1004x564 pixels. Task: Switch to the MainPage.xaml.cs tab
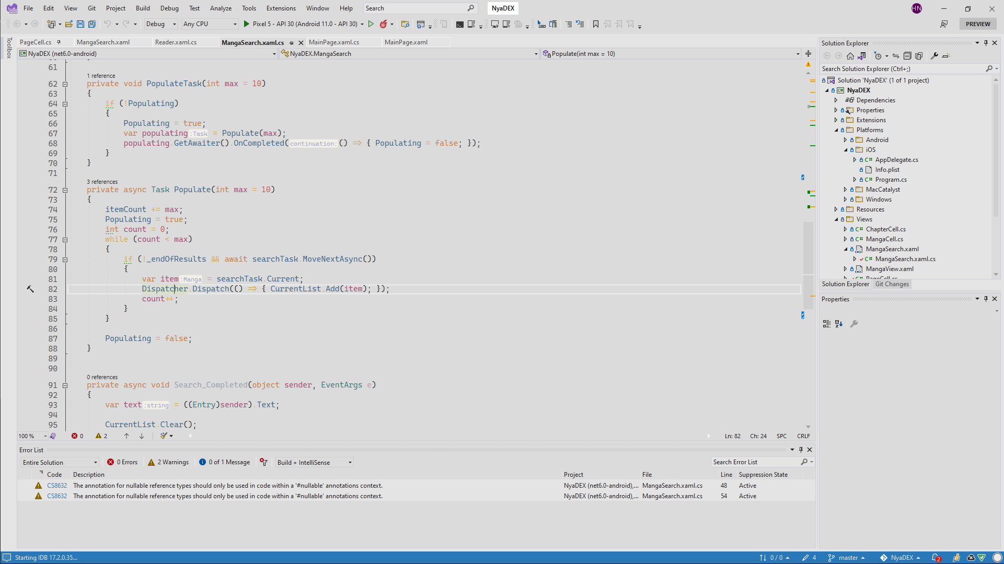click(333, 42)
